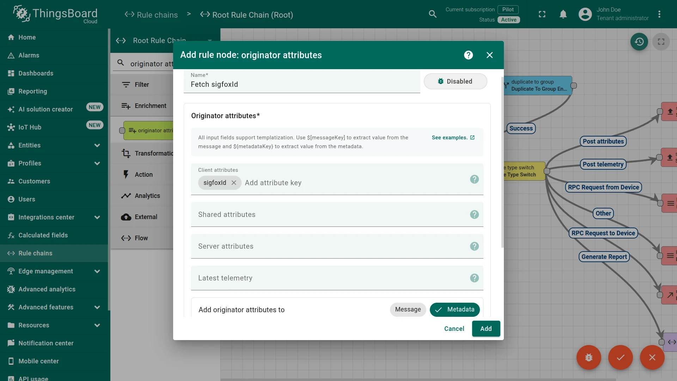Open the help icon in dialog header
Image resolution: width=677 pixels, height=381 pixels.
click(x=468, y=55)
